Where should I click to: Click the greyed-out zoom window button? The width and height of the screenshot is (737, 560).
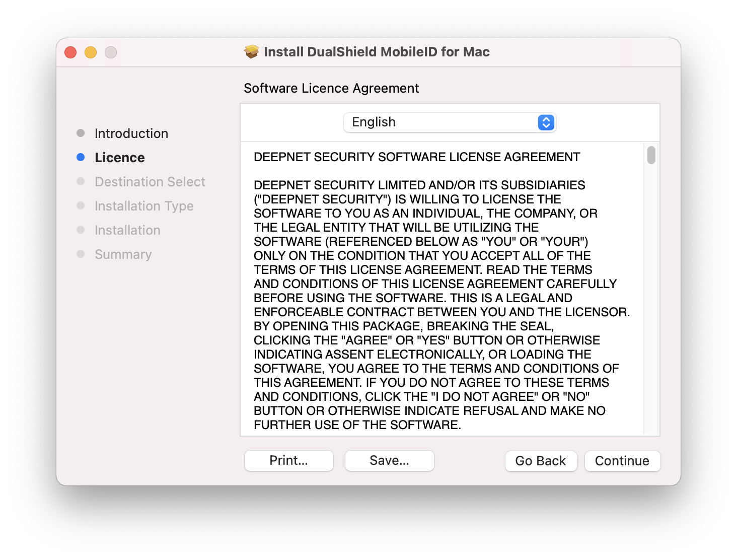pyautogui.click(x=111, y=52)
